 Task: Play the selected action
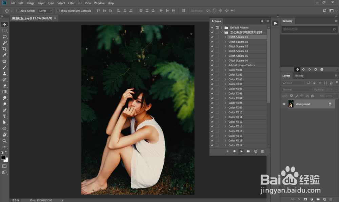(241, 151)
